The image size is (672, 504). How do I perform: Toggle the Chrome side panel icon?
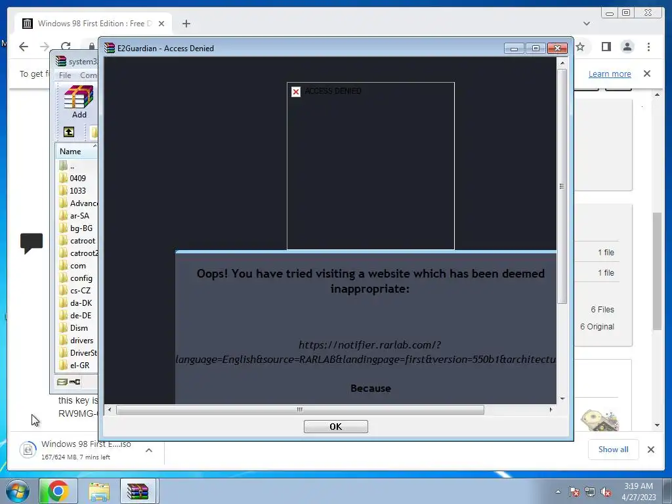click(606, 47)
